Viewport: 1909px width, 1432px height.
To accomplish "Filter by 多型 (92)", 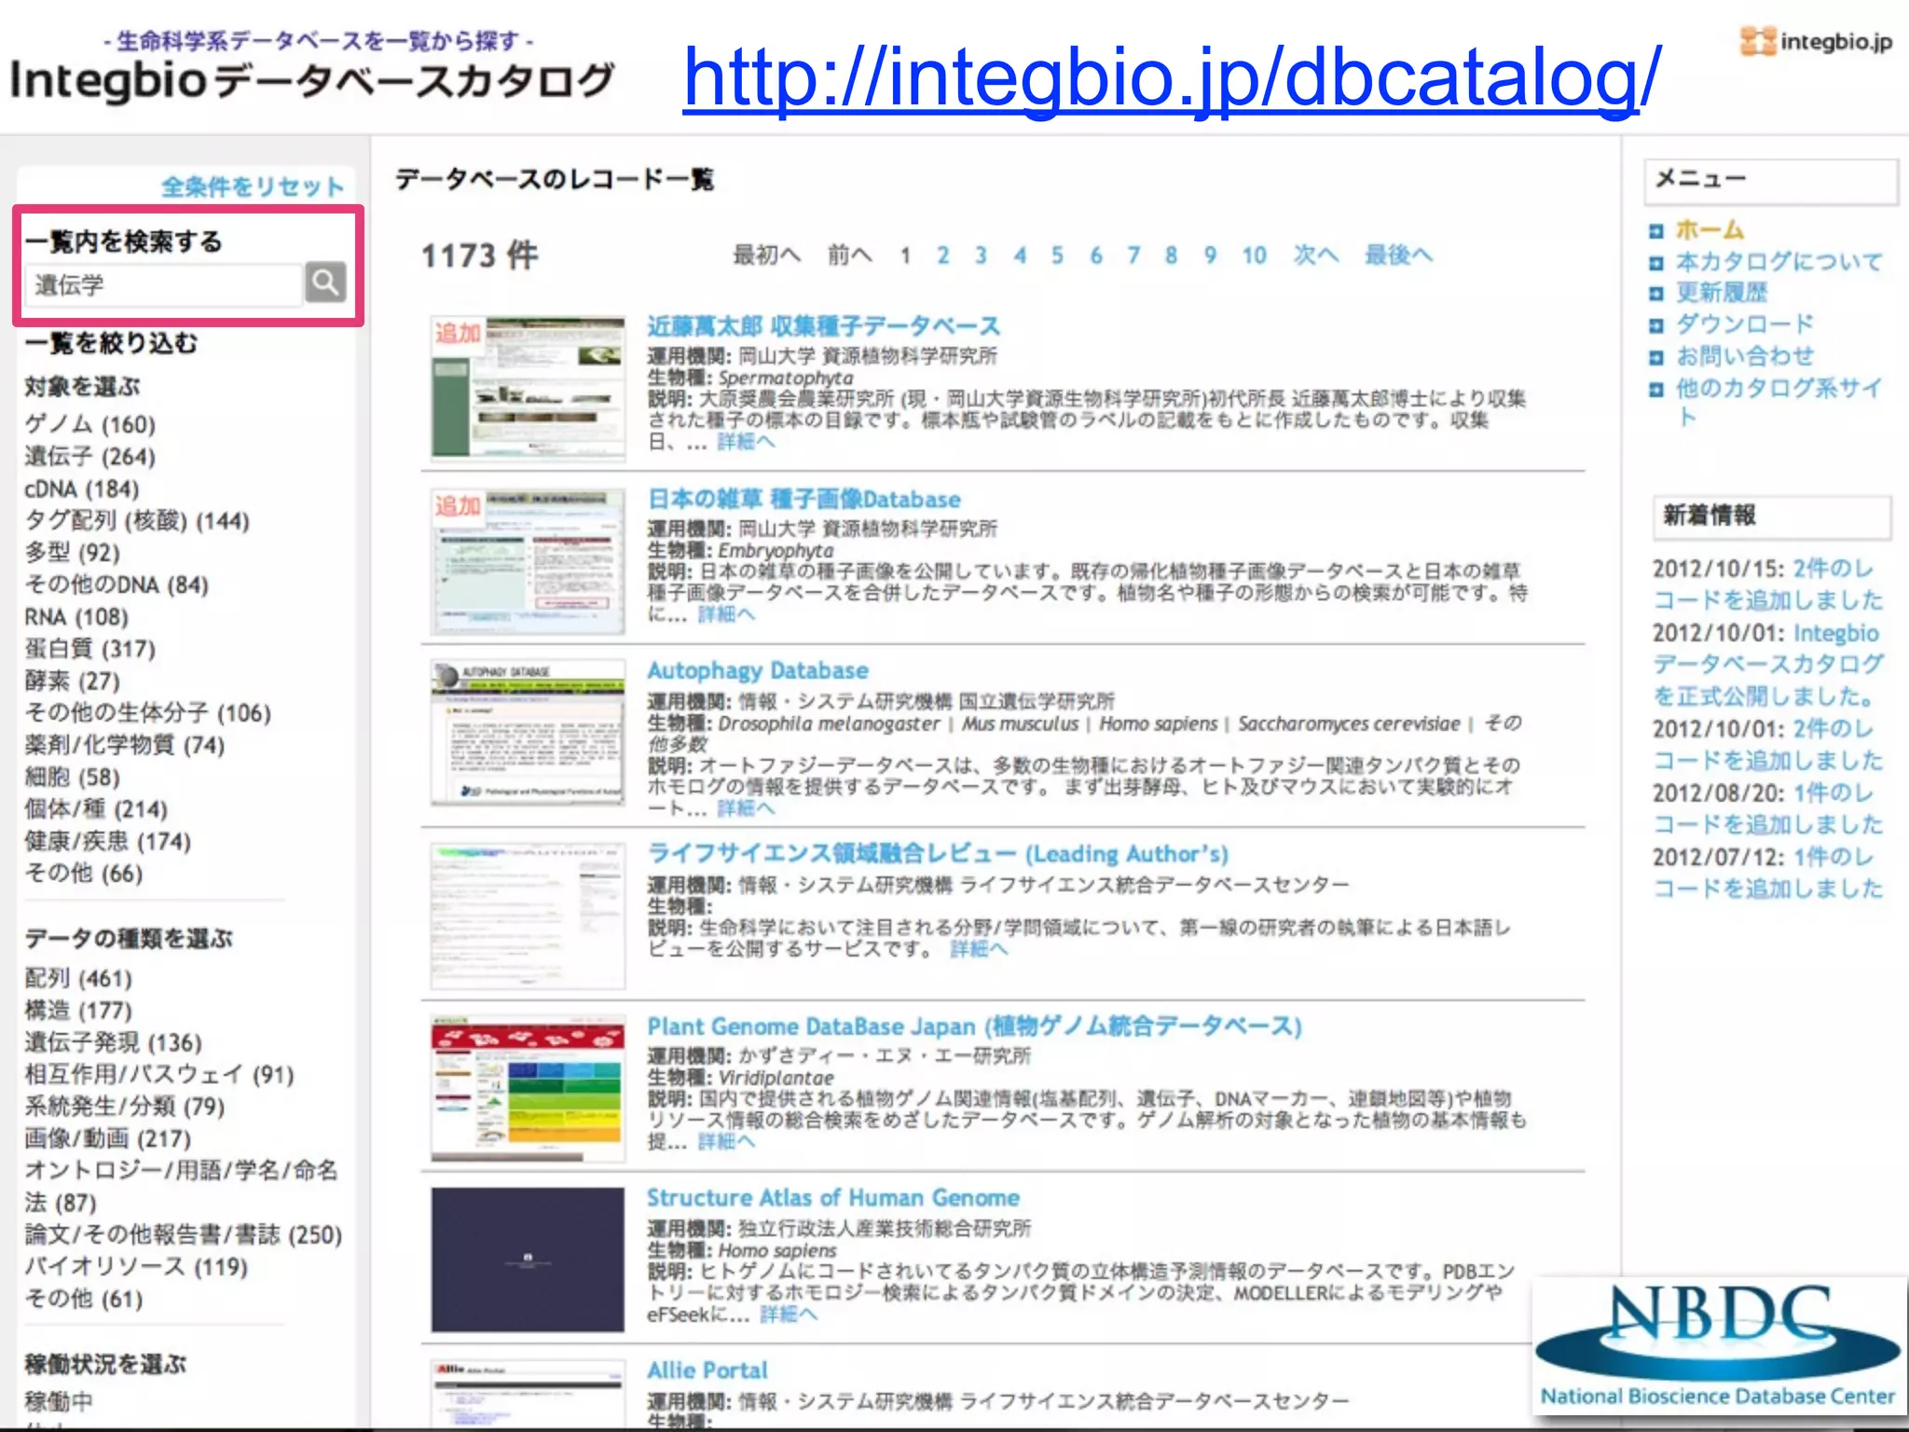I will [x=73, y=552].
